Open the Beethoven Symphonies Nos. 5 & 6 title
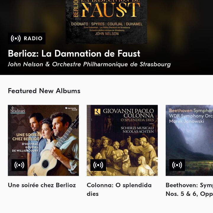This screenshot has height=213, width=213. click(x=189, y=189)
